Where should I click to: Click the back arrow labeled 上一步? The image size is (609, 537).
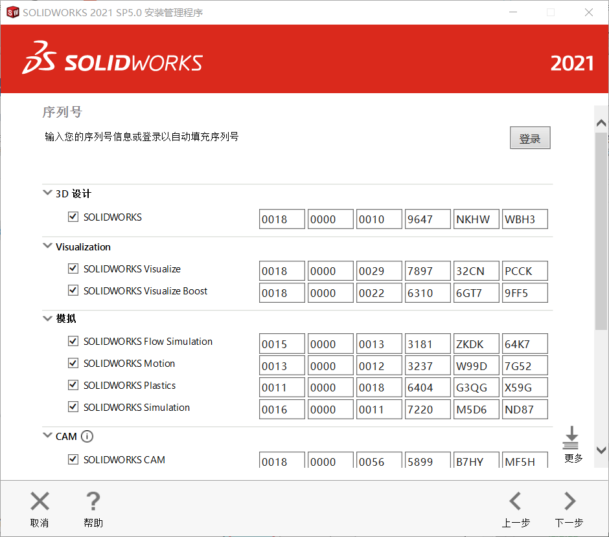[515, 501]
